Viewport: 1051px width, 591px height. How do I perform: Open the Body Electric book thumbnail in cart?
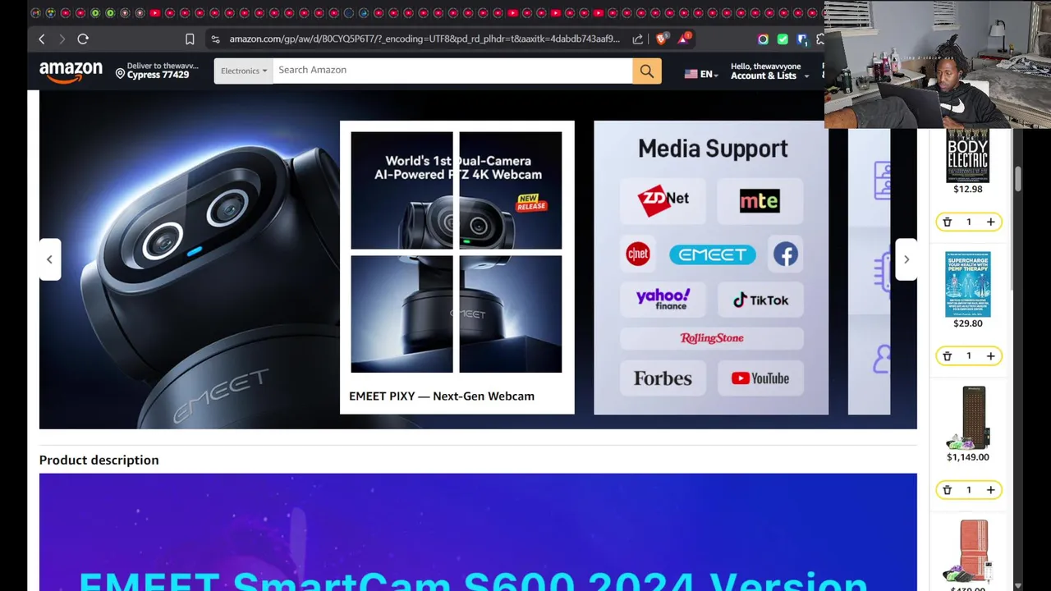(968, 155)
